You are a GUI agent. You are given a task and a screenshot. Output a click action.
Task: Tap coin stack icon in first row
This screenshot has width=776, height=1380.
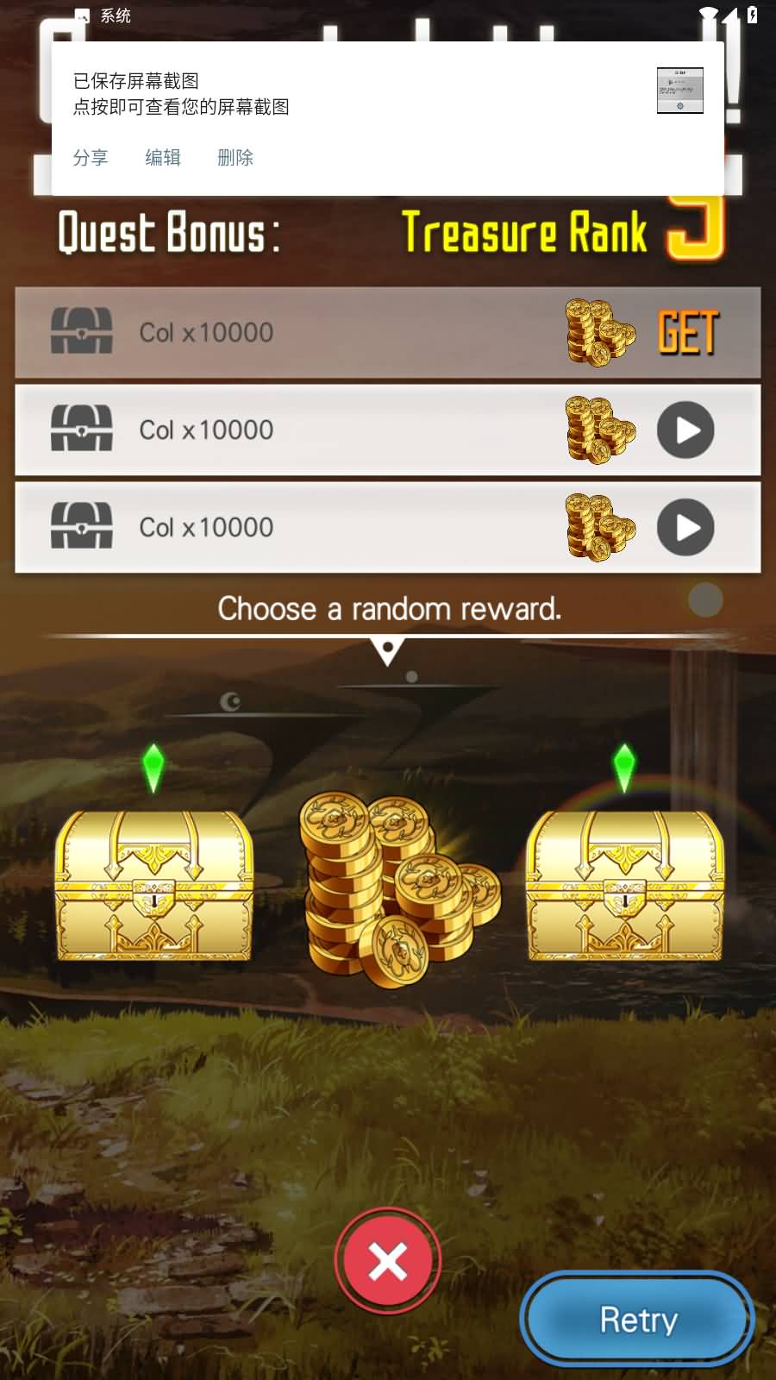(601, 333)
